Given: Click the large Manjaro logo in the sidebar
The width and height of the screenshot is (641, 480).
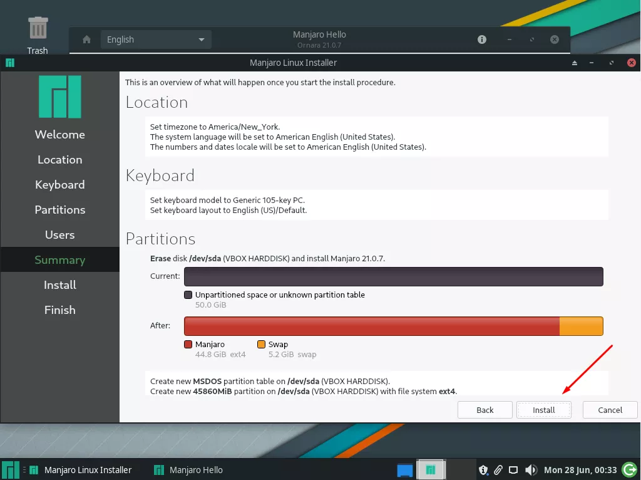Looking at the screenshot, I should coord(59,97).
